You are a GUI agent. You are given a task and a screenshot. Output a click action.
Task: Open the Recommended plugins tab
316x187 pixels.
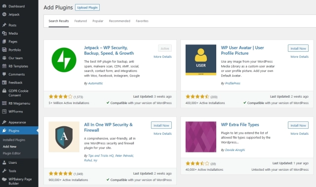pyautogui.click(x=119, y=21)
